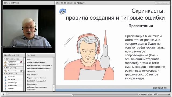Click the Презентация heading on slide
This screenshot has height=97, width=172.
141,26
